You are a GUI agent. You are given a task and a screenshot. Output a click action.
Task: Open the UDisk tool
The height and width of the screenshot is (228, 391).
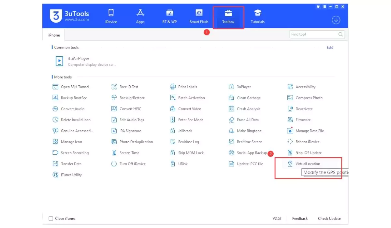[x=179, y=164]
